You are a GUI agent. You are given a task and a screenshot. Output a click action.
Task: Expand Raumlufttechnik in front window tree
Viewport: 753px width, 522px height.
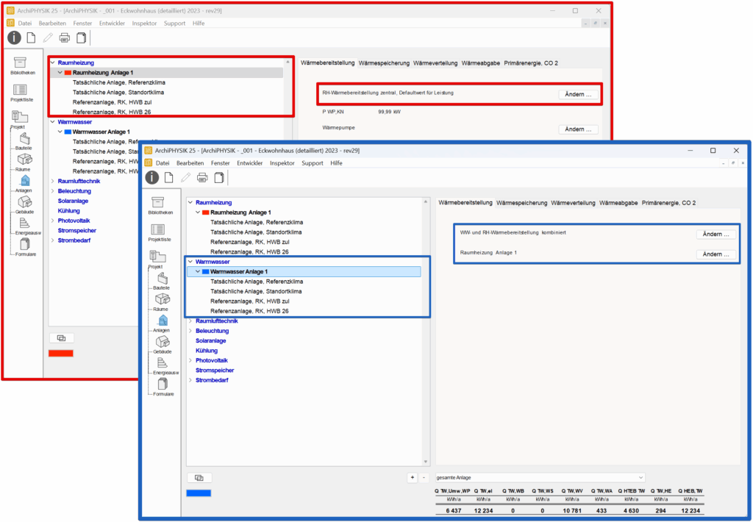tap(190, 321)
